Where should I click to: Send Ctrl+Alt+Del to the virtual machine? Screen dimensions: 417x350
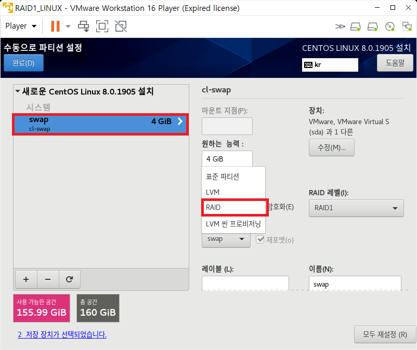[x=84, y=26]
